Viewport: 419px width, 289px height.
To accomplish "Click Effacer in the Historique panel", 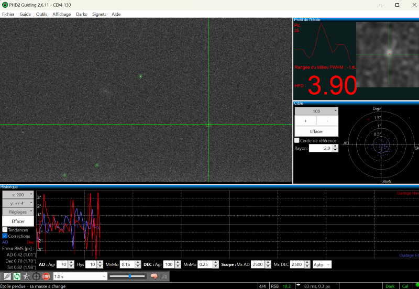I will pos(18,221).
